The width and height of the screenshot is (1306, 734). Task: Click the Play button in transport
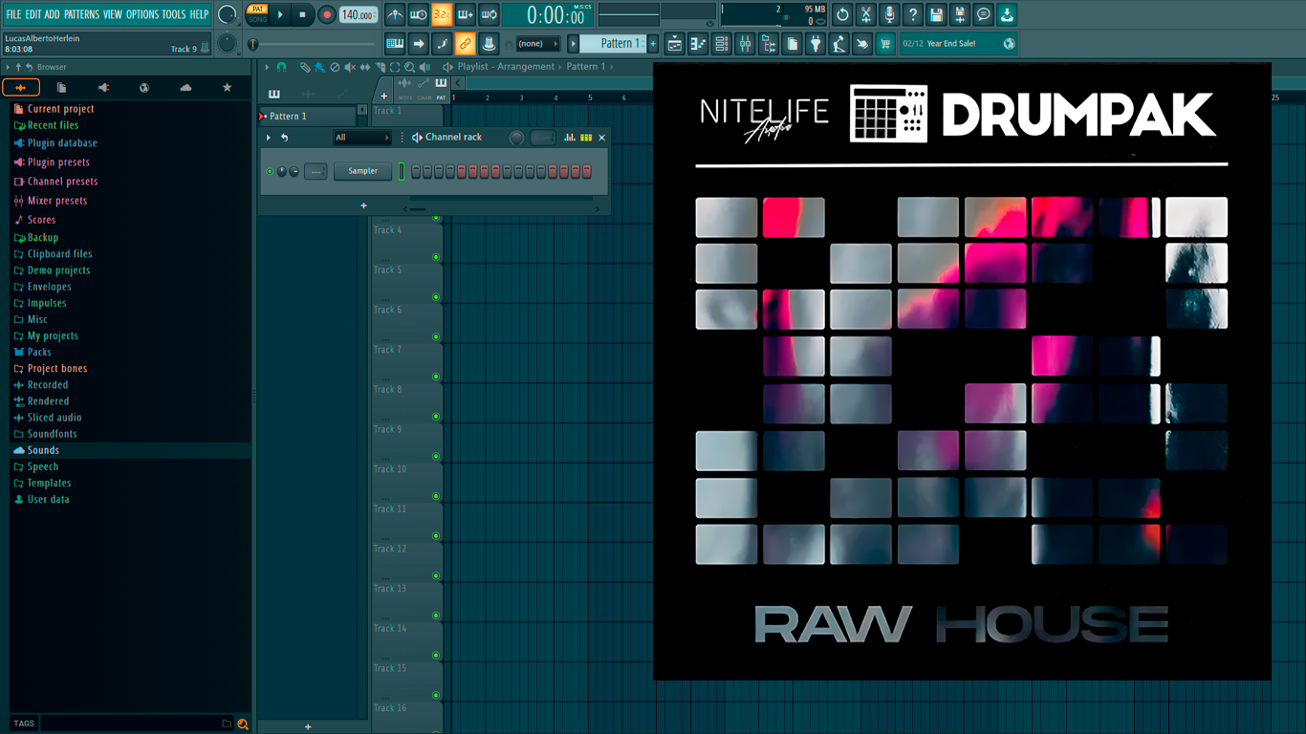(x=280, y=14)
